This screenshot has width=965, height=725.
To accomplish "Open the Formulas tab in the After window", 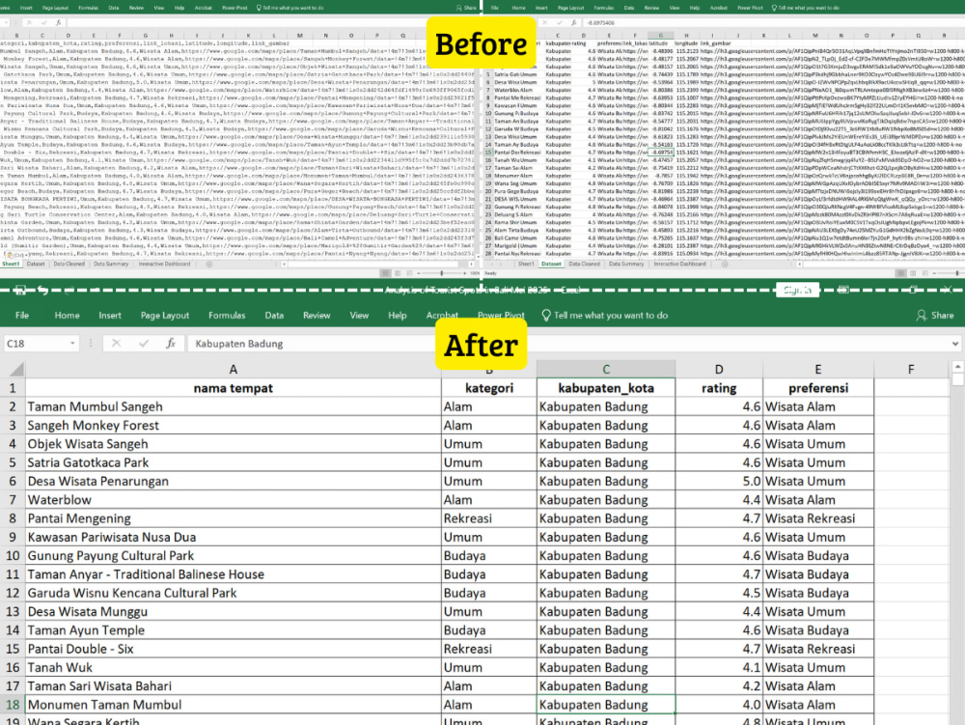I will click(x=227, y=315).
